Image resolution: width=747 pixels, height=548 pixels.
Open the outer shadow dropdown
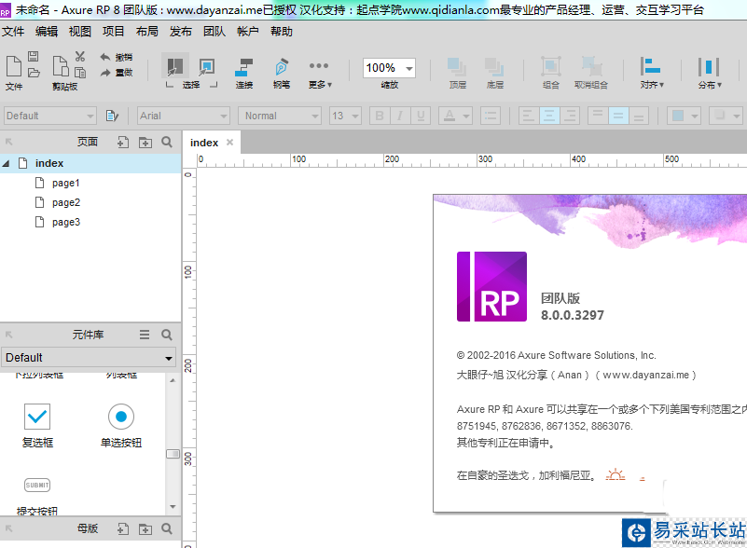pos(726,116)
